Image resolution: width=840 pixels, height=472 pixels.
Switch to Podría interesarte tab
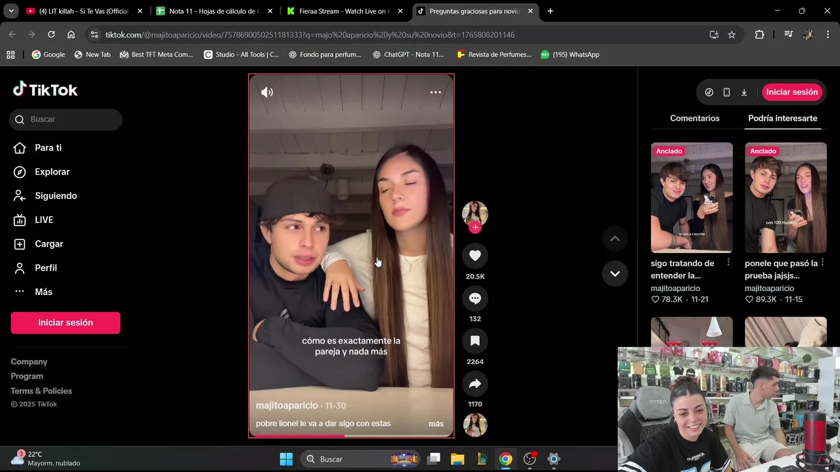(x=783, y=119)
